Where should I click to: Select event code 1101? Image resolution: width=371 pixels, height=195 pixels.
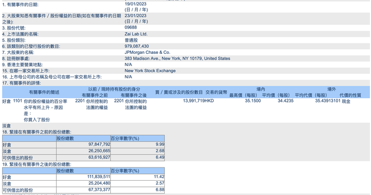pos(17,101)
